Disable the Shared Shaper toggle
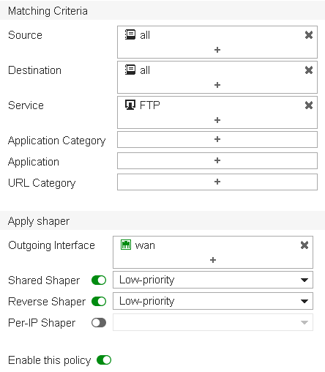 (99, 280)
